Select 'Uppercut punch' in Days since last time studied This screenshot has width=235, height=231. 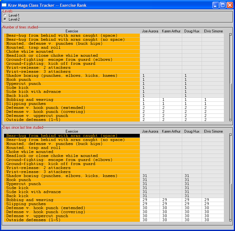pos(72,184)
